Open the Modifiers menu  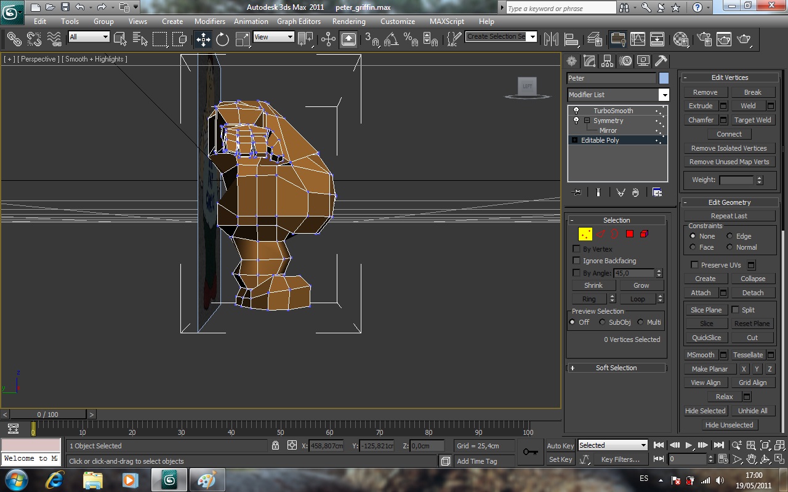(210, 21)
